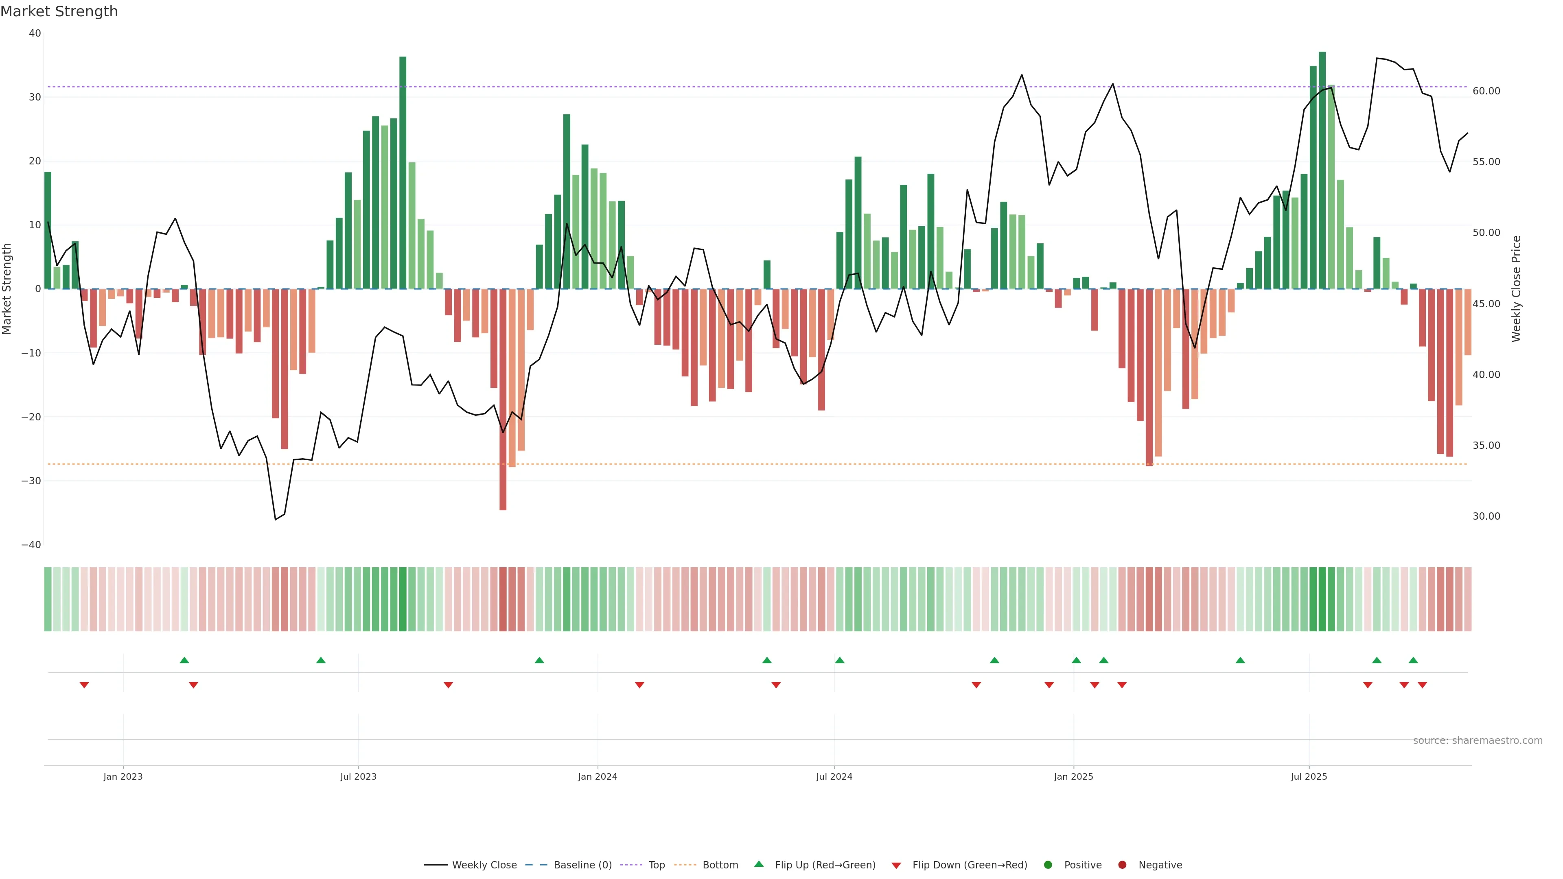1563x879 pixels.
Task: Open the source: sharemaestro.com text
Action: [1478, 741]
